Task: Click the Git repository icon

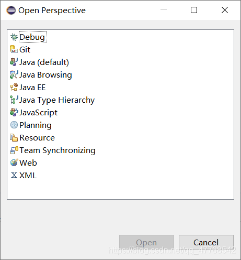Action: [x=14, y=50]
